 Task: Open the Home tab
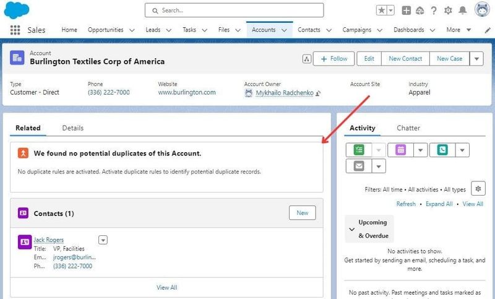[x=69, y=30]
